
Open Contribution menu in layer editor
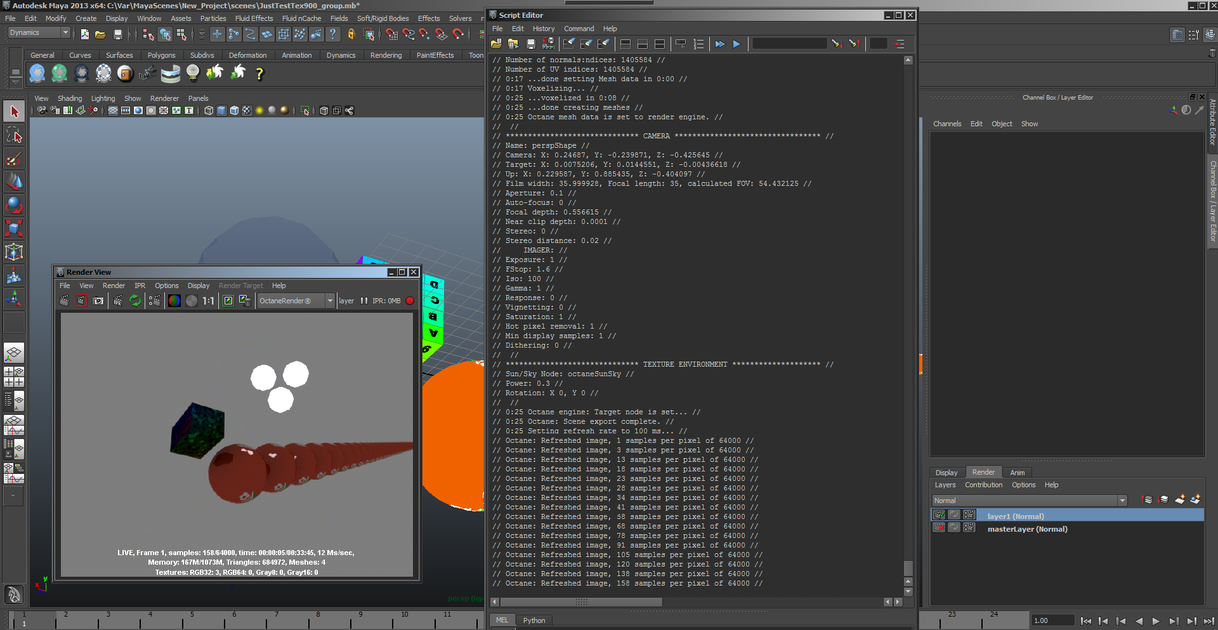[x=983, y=485]
